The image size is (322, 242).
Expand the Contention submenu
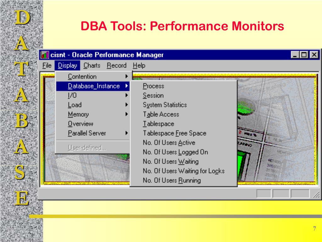[x=93, y=77]
